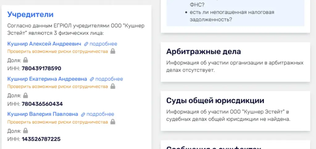Check cooperation risks under Кушнир Алексей Андреевич

pos(58,51)
